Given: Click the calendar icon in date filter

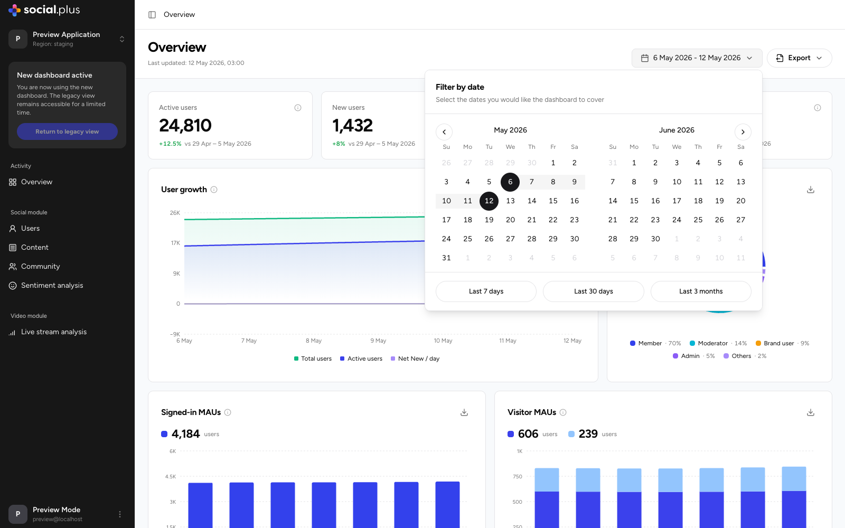Looking at the screenshot, I should pyautogui.click(x=645, y=58).
